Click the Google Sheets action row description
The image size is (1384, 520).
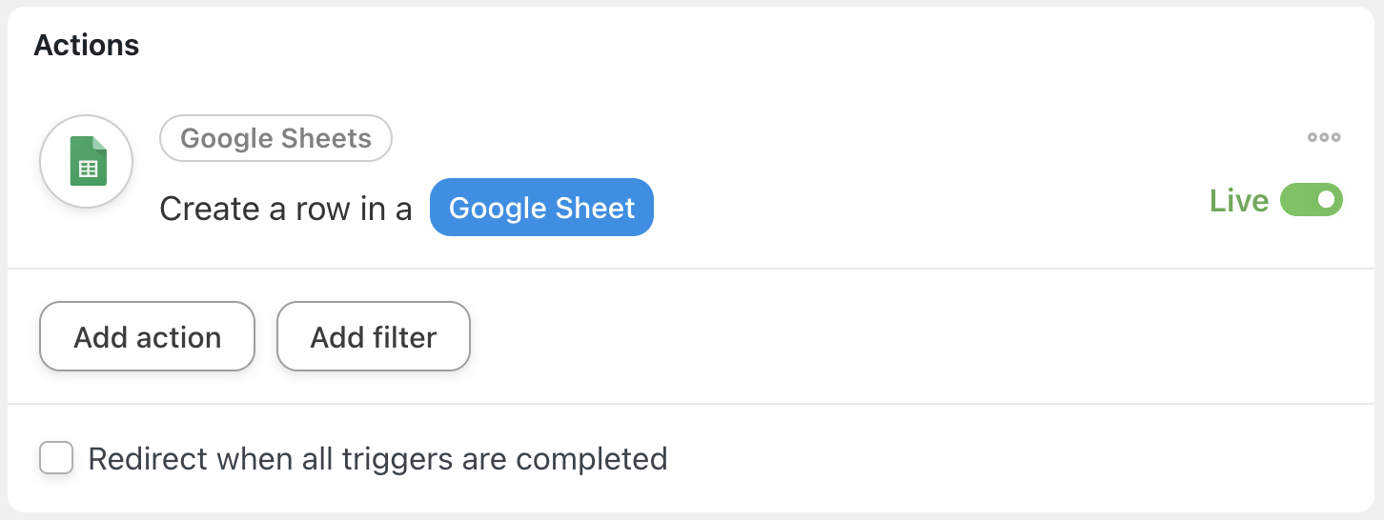pyautogui.click(x=406, y=209)
